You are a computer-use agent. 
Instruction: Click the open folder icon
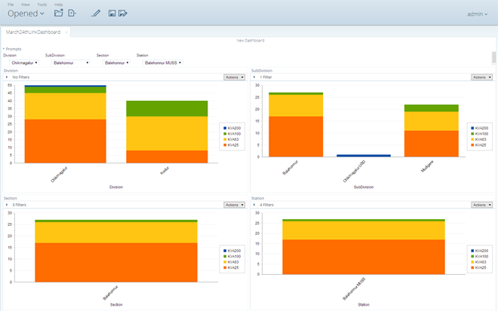pyautogui.click(x=58, y=13)
